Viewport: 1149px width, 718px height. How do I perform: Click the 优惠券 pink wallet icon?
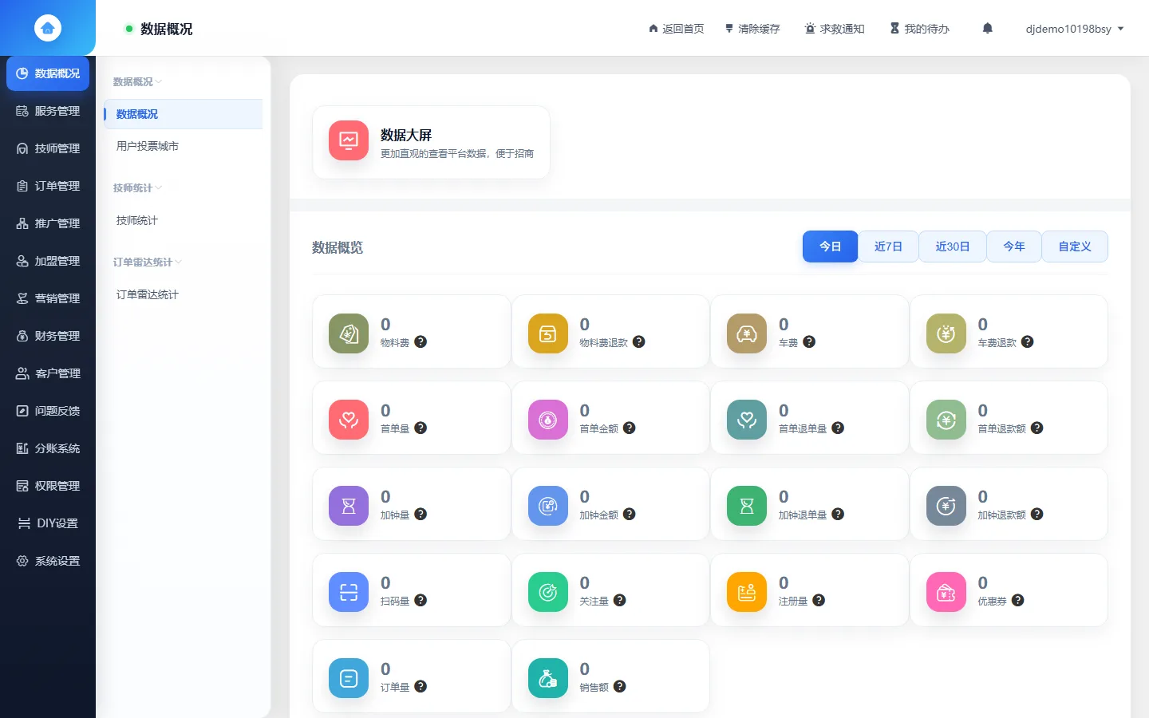point(946,592)
